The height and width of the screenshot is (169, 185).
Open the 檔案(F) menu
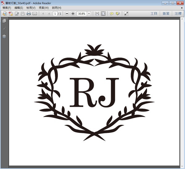tap(6, 7)
